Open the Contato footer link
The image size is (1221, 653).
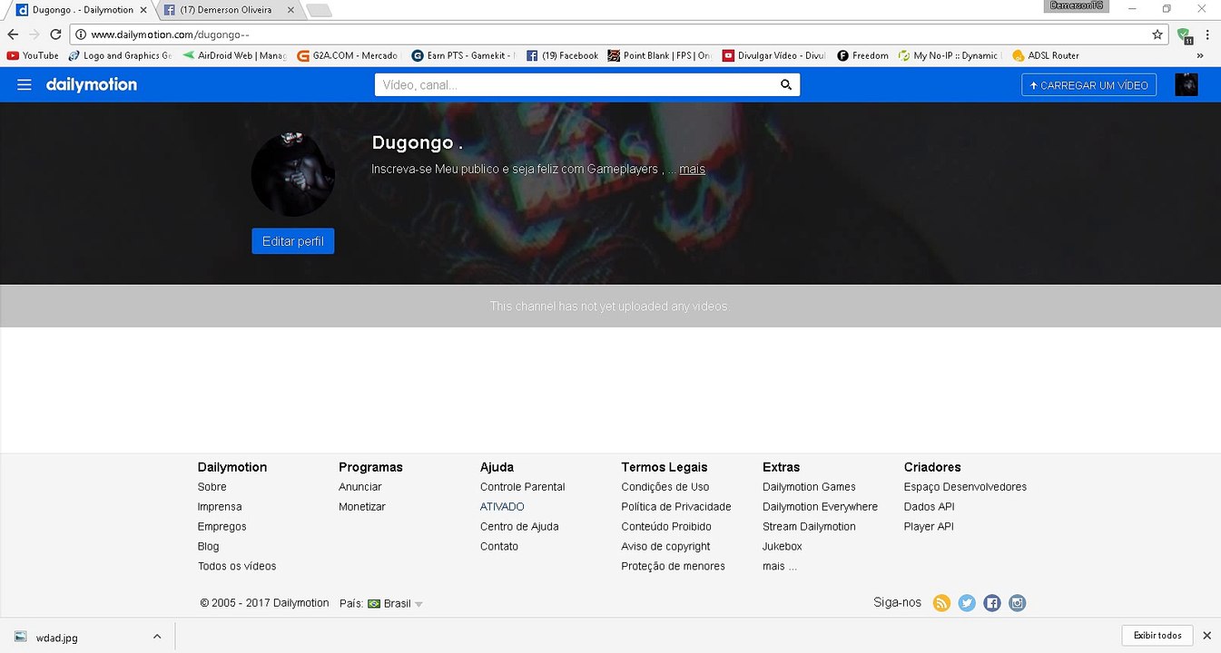pyautogui.click(x=499, y=547)
